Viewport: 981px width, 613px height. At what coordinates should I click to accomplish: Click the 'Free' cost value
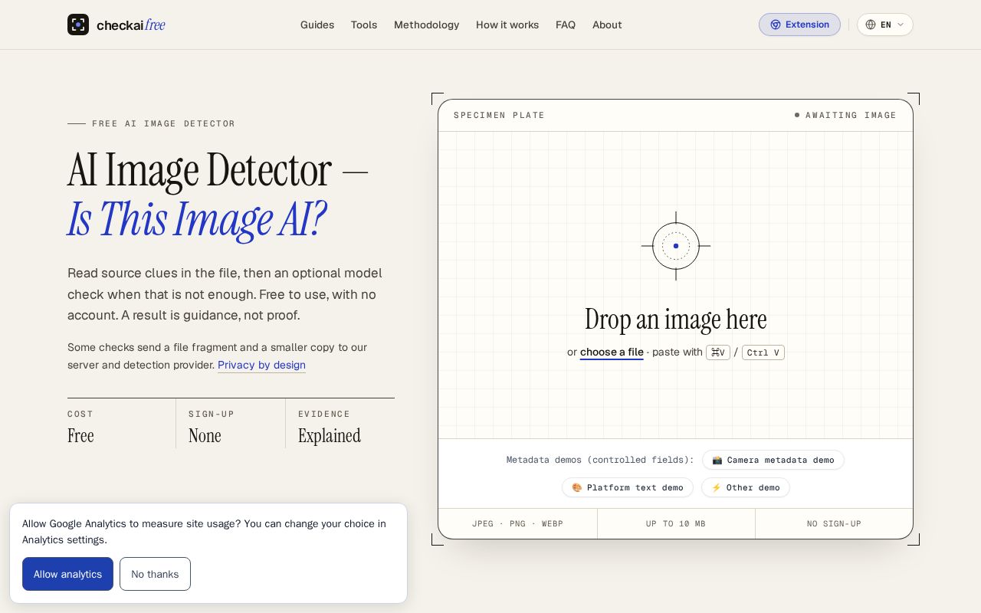click(80, 435)
